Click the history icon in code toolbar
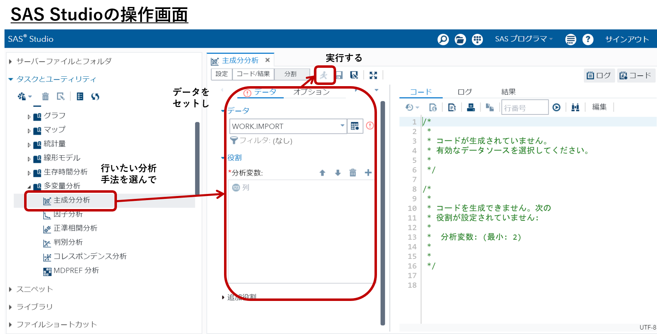Screen dimensions: 657x334 [412, 107]
